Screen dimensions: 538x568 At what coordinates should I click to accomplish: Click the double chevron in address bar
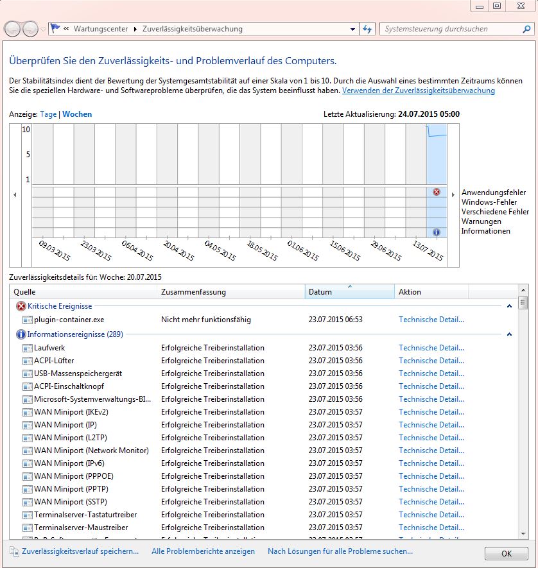point(66,29)
